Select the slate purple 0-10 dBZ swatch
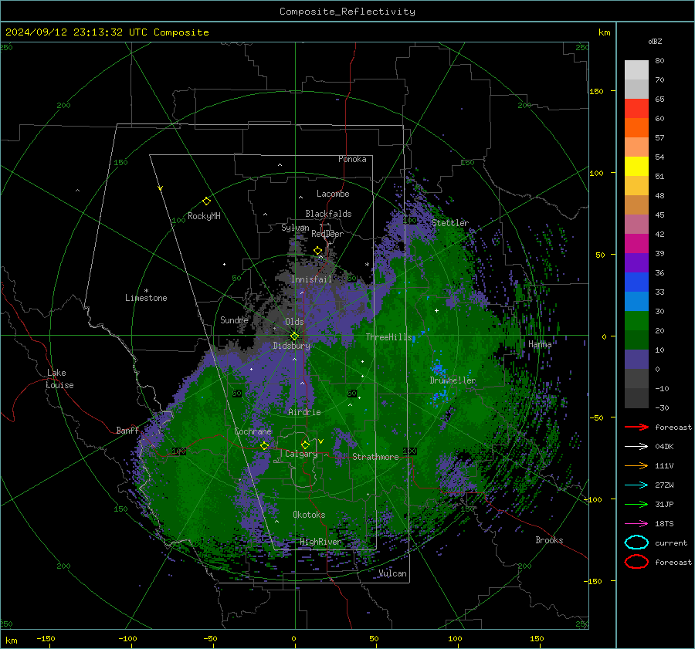Image resolution: width=695 pixels, height=649 pixels. (x=636, y=360)
